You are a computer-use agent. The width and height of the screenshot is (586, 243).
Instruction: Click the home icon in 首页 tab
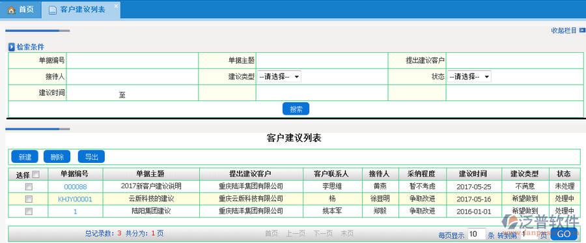coord(11,10)
